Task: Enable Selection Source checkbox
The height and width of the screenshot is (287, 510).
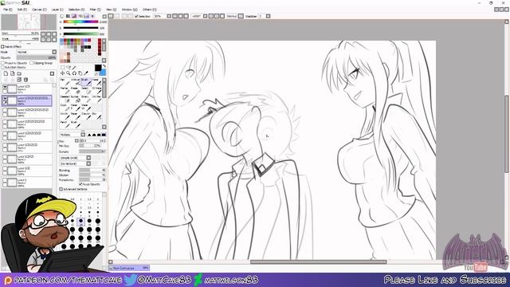Action: click(2, 67)
